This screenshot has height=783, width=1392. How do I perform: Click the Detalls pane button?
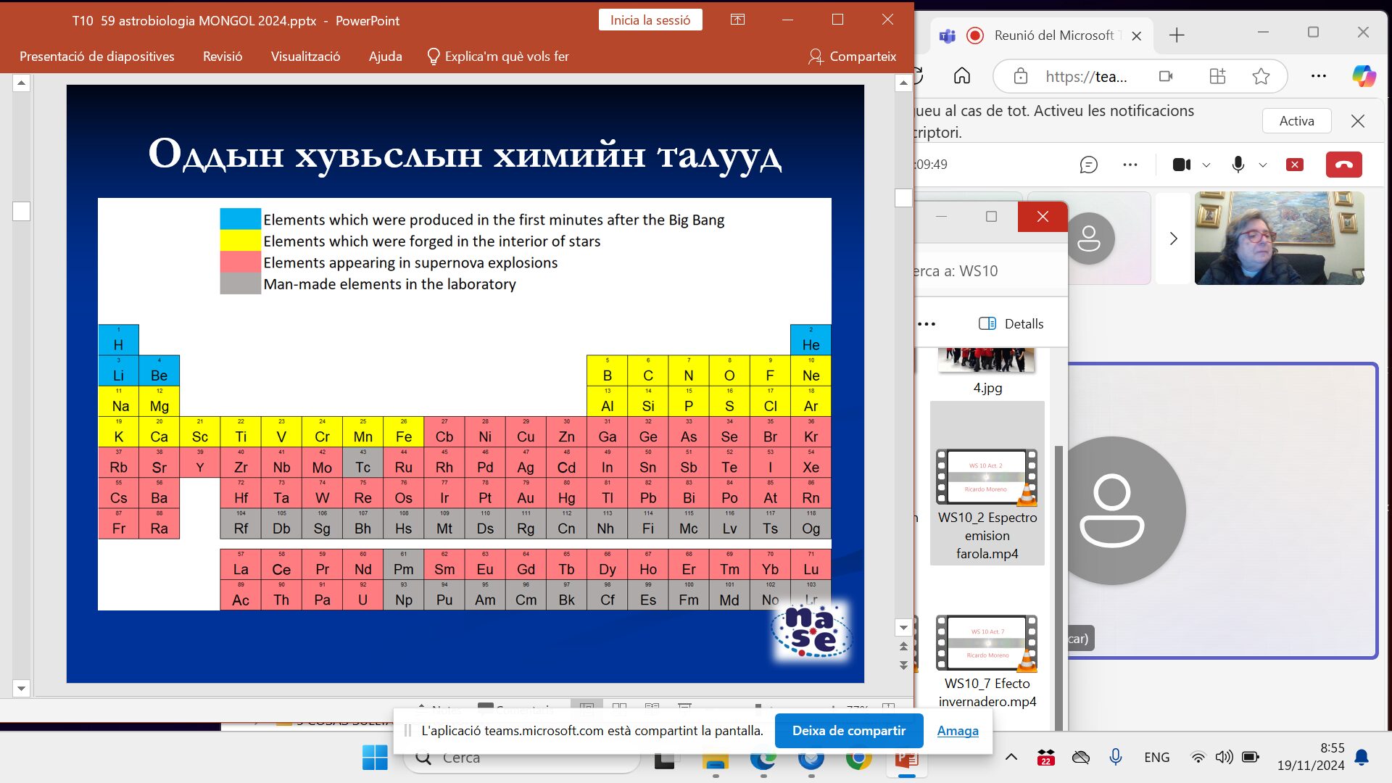pyautogui.click(x=1011, y=323)
